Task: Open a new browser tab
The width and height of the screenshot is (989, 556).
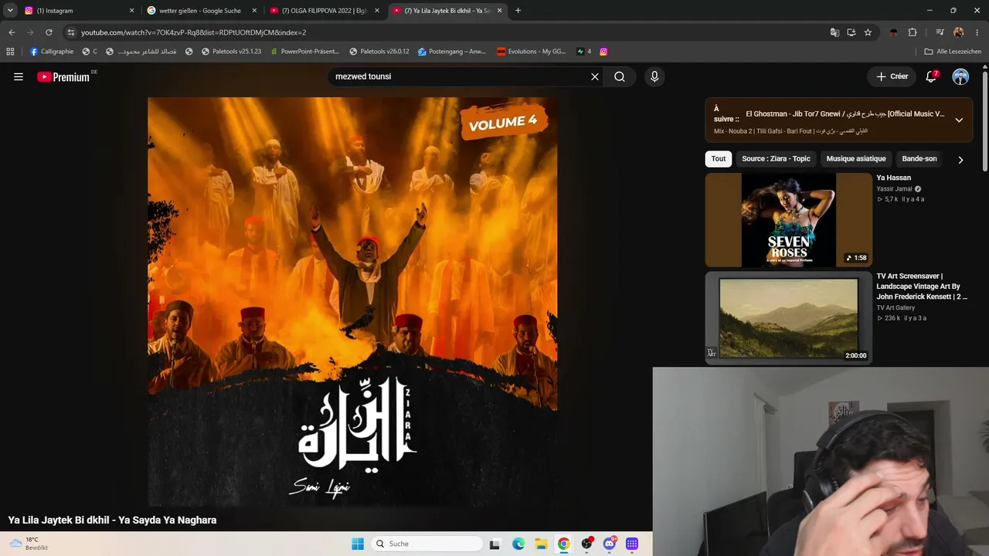Action: [518, 11]
